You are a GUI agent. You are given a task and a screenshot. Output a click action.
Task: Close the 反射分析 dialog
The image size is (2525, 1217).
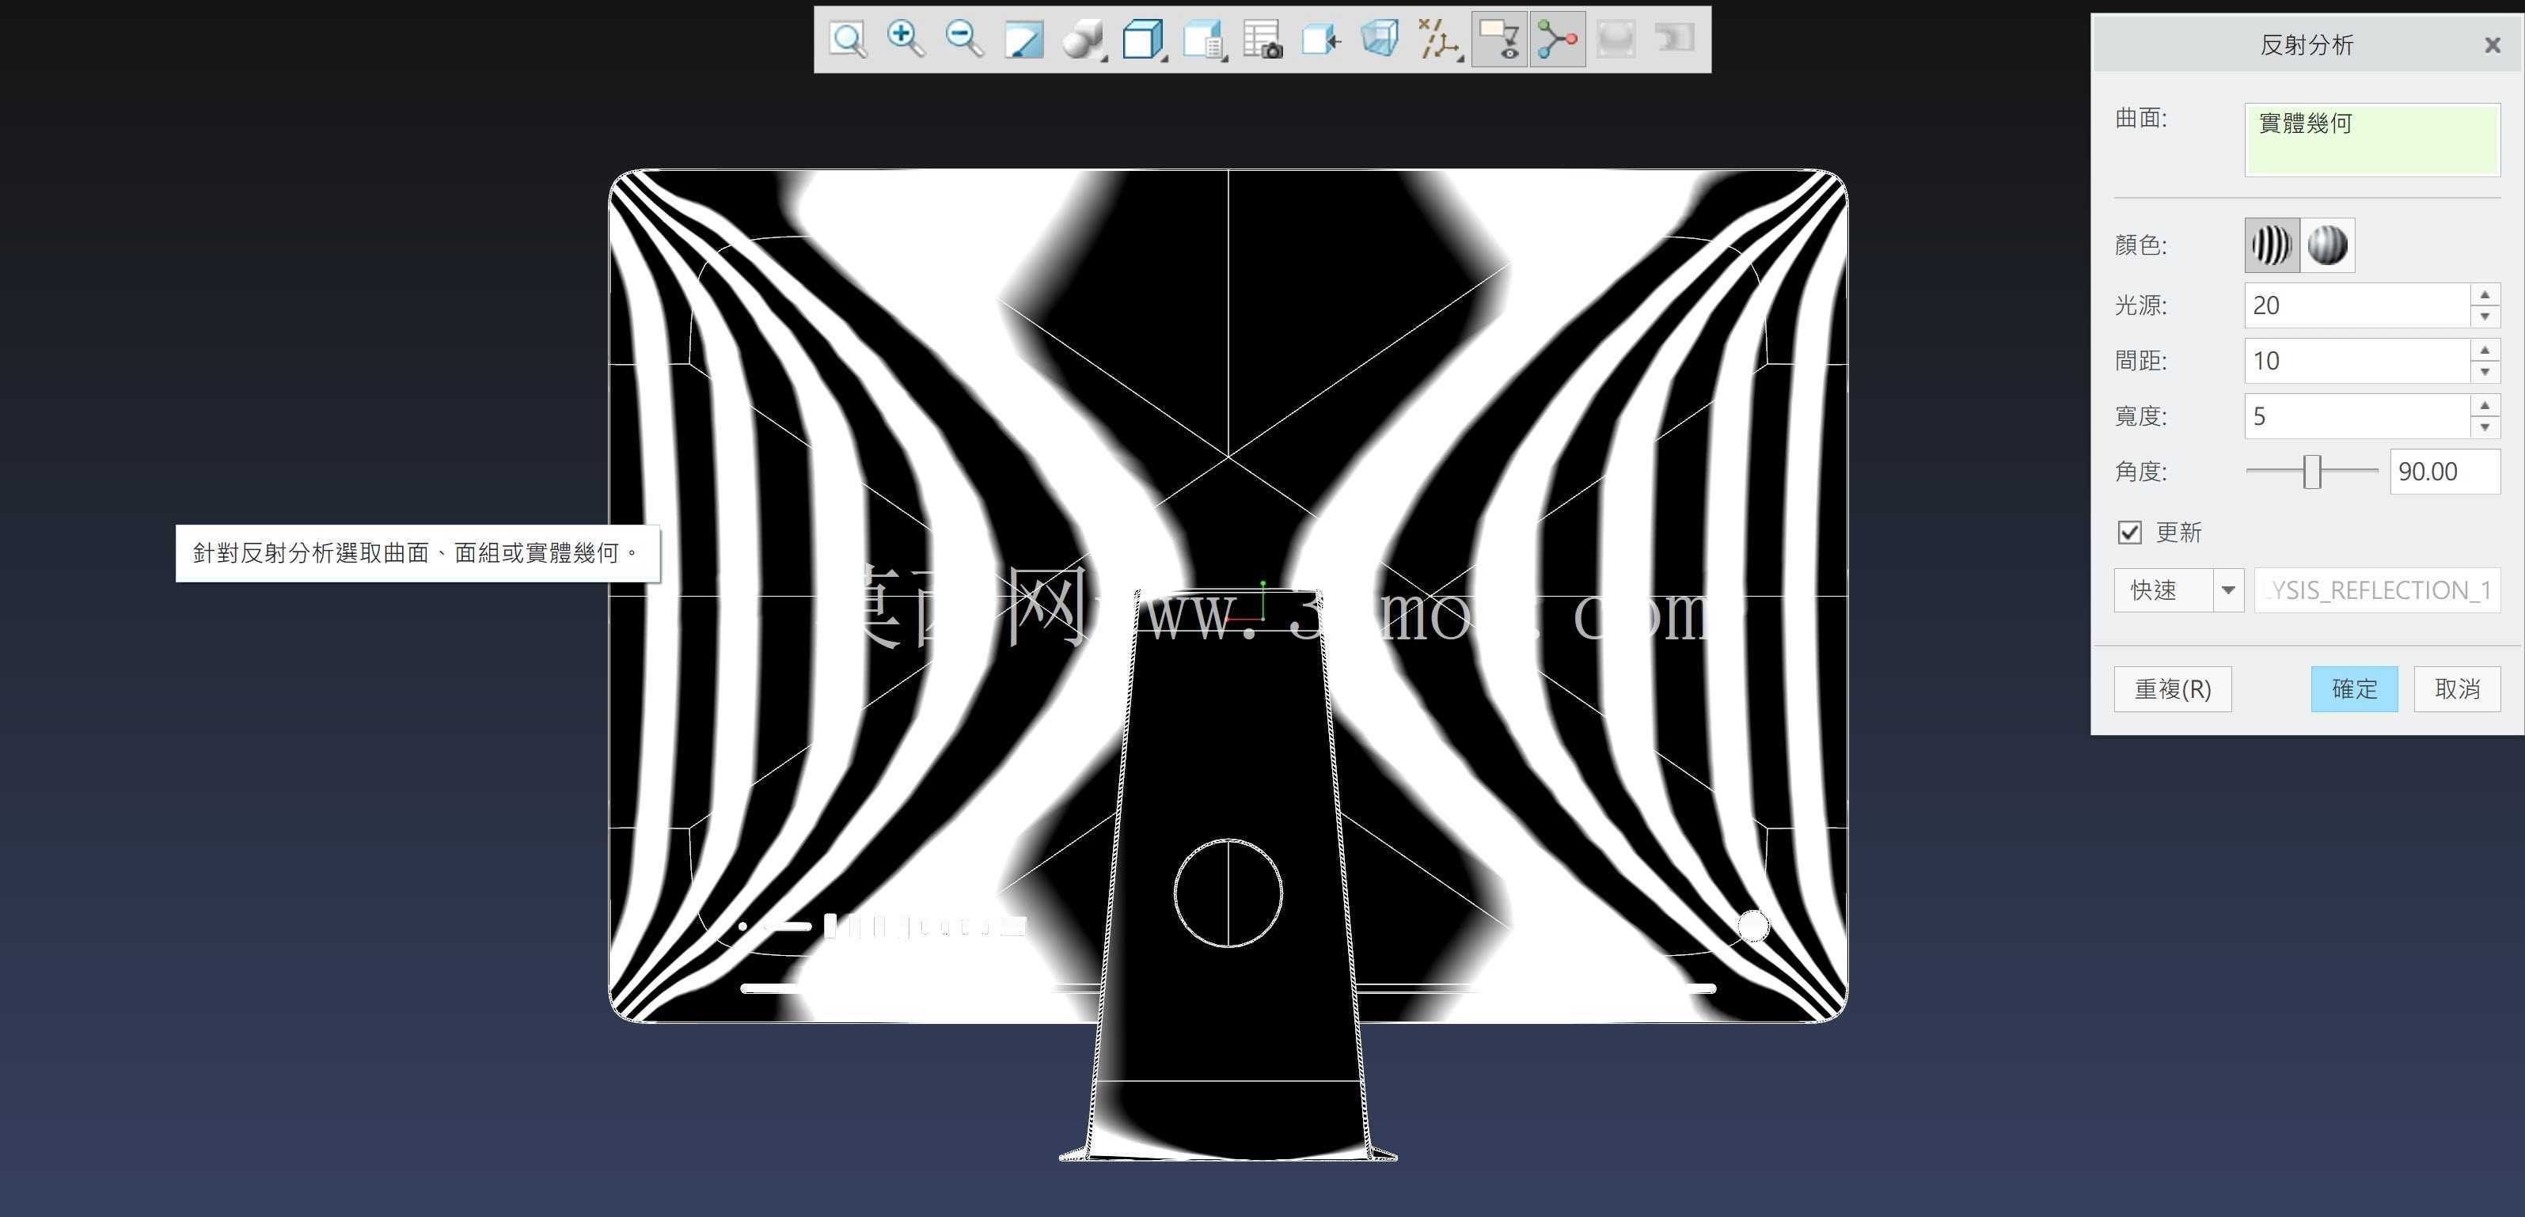[x=2493, y=45]
